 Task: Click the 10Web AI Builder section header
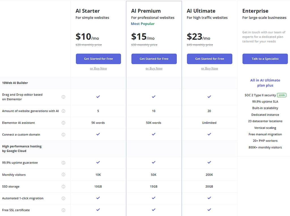(x=15, y=83)
